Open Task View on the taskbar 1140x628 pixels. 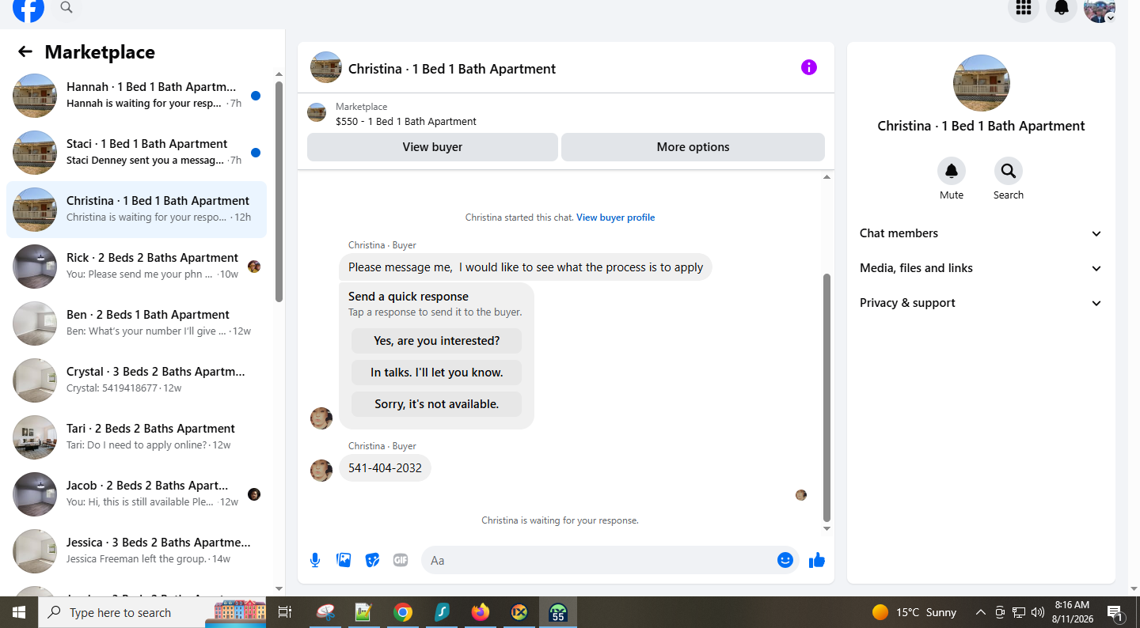[x=285, y=612]
